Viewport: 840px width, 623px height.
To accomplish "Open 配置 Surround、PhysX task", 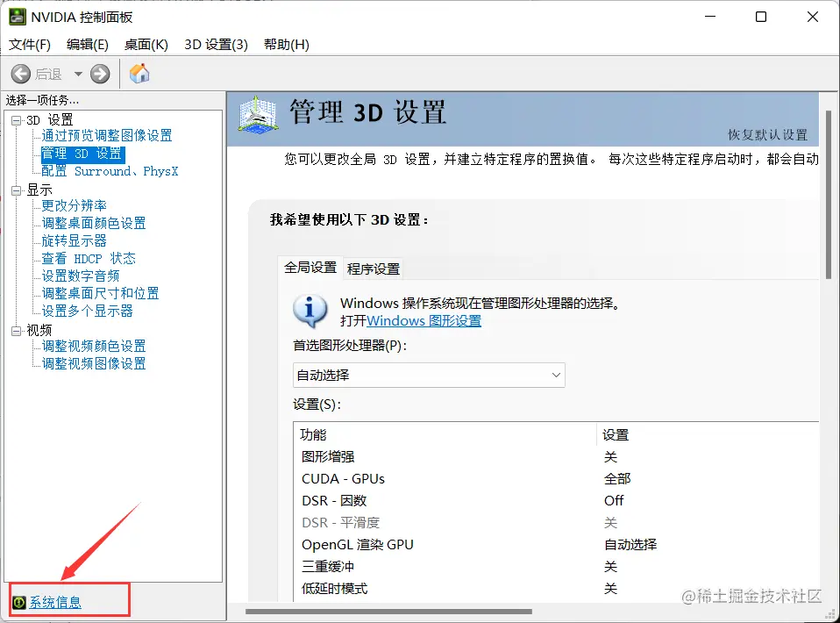I will [110, 171].
